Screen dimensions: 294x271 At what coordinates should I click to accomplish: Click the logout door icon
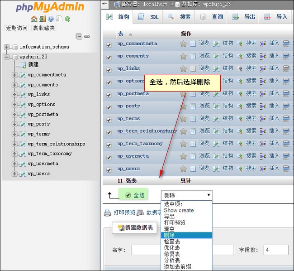coord(43,19)
